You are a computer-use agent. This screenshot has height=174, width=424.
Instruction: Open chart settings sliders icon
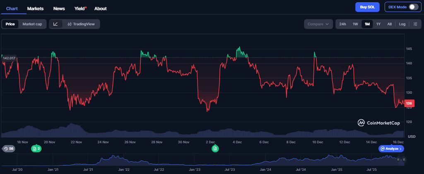(415, 24)
